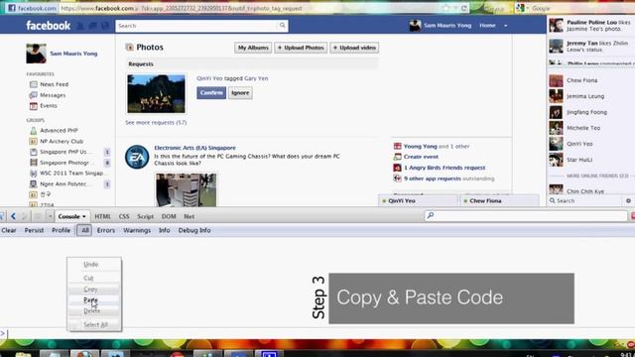Open the Console tab dropdown arrow

(83, 216)
